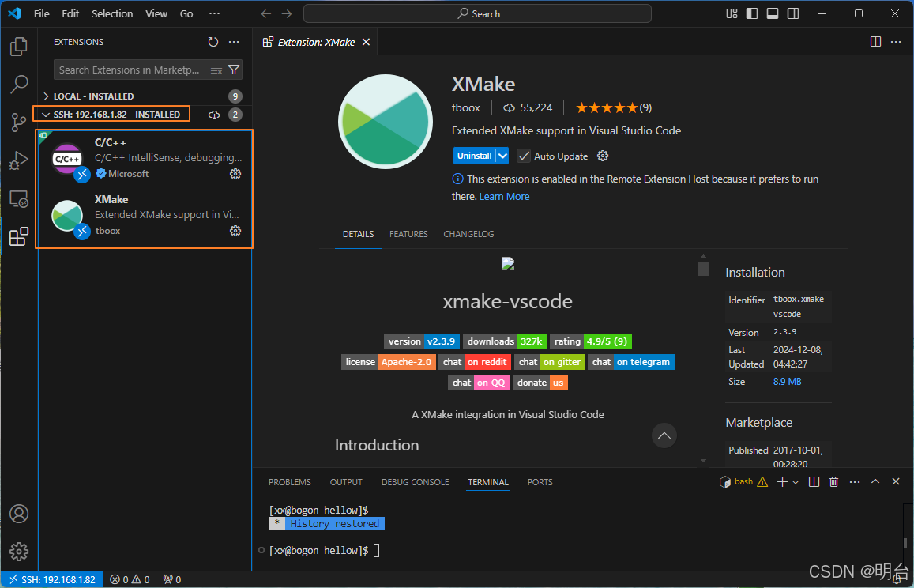914x588 pixels.
Task: Open the Run and Debug view
Action: coord(19,160)
